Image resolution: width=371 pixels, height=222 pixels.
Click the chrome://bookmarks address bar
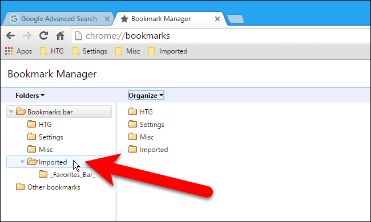221,36
